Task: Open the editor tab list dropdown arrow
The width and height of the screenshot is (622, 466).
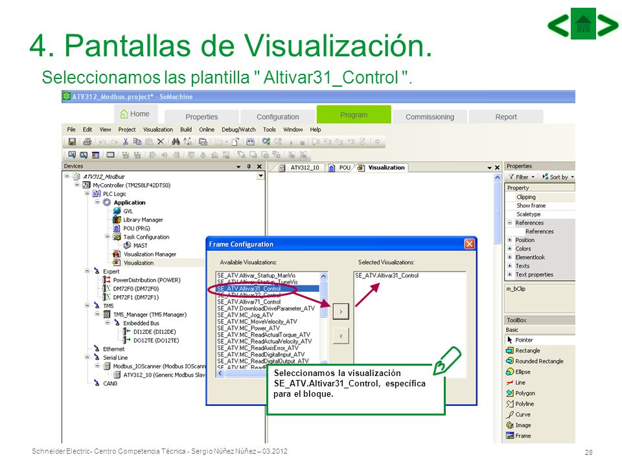Action: coord(490,168)
